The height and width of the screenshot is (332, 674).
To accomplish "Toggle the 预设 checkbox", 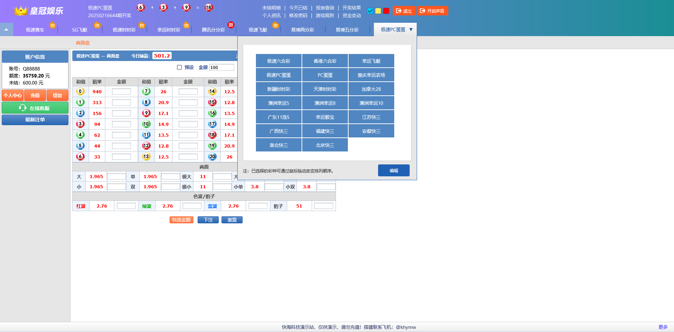I will tap(179, 67).
